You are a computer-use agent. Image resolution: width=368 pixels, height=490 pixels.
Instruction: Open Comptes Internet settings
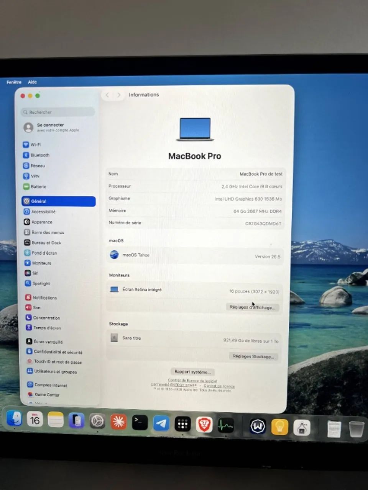(47, 385)
